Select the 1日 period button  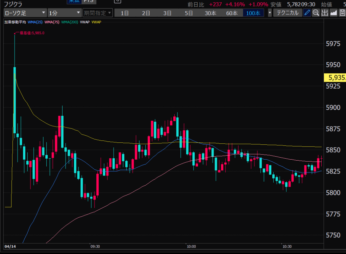pyautogui.click(x=125, y=13)
